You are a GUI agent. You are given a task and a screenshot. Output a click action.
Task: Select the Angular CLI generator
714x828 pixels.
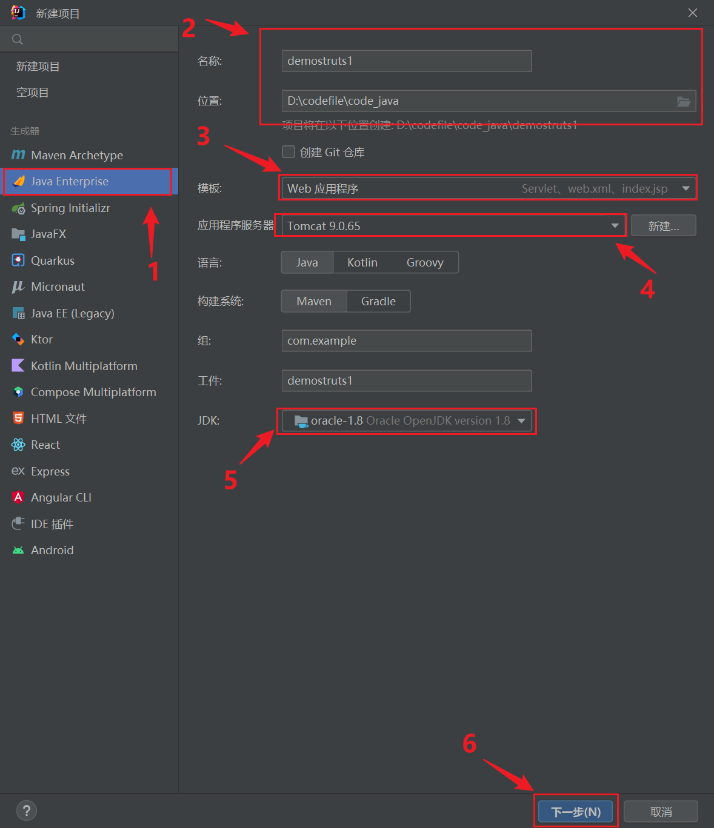tap(89, 497)
